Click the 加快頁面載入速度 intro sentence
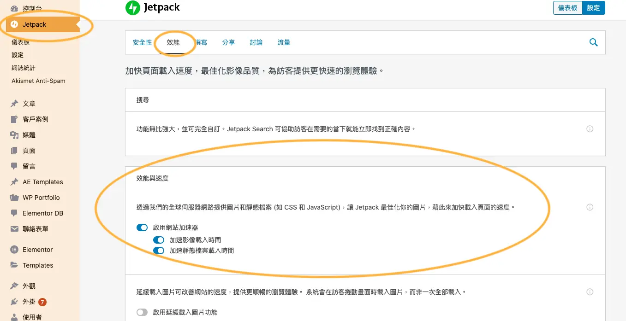 [x=255, y=71]
